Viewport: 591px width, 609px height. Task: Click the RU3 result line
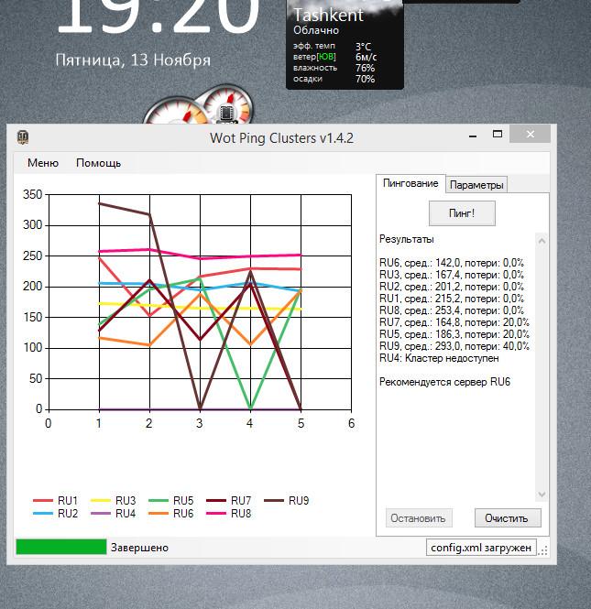(x=452, y=275)
